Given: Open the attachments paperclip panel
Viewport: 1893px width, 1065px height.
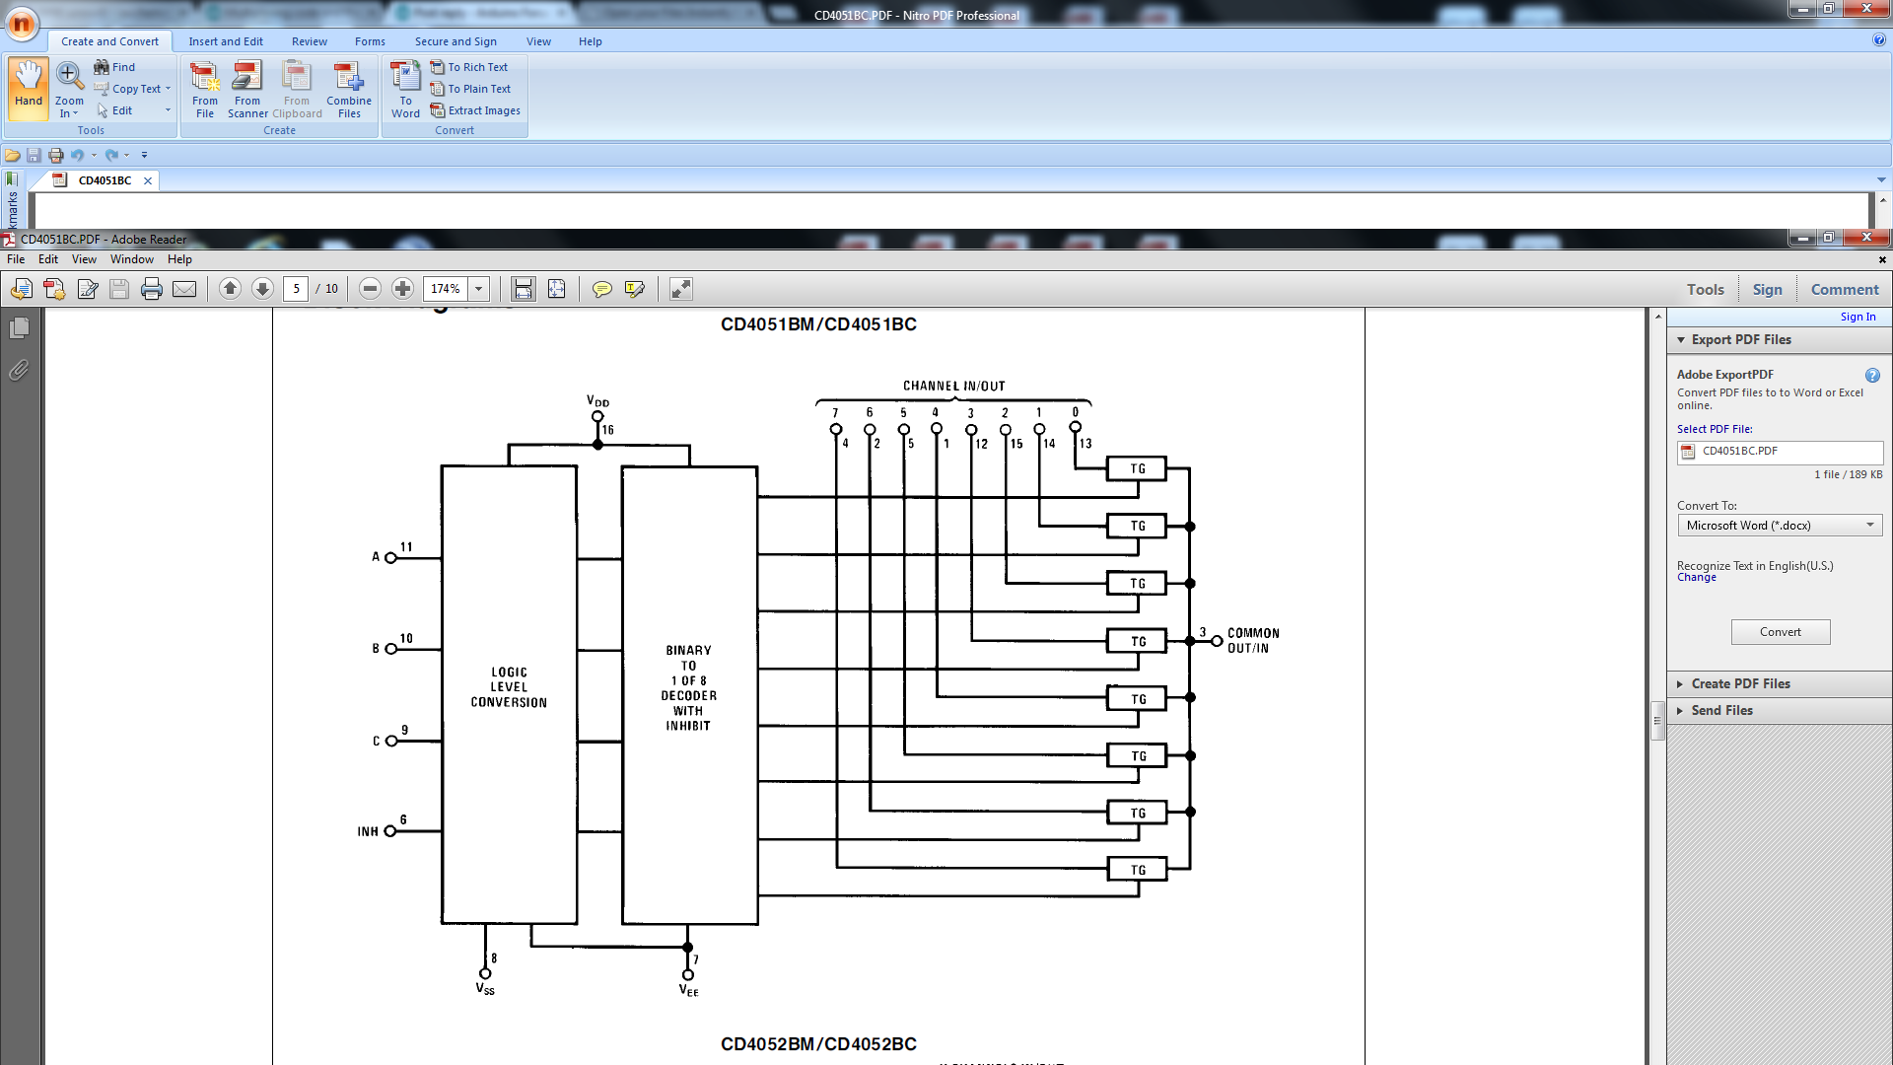Looking at the screenshot, I should point(19,371).
